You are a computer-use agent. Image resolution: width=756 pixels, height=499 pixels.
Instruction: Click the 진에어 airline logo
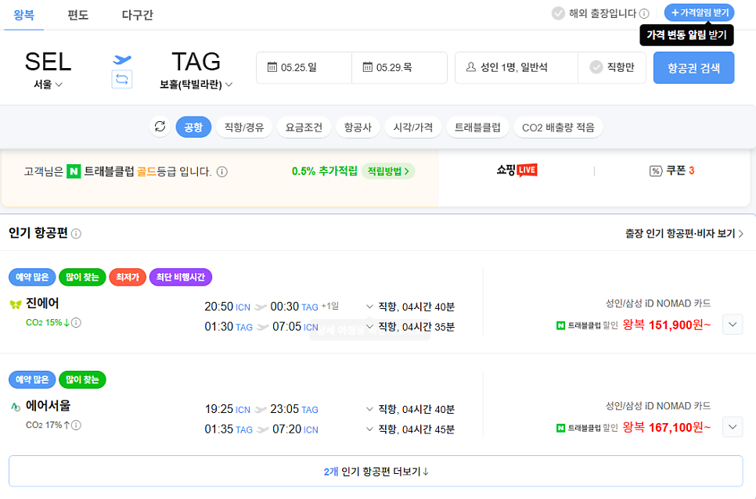(x=16, y=304)
